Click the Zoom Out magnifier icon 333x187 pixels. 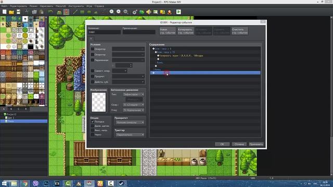(119, 12)
